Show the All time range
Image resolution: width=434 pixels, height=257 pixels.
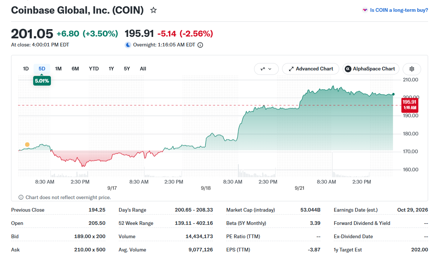click(x=143, y=69)
